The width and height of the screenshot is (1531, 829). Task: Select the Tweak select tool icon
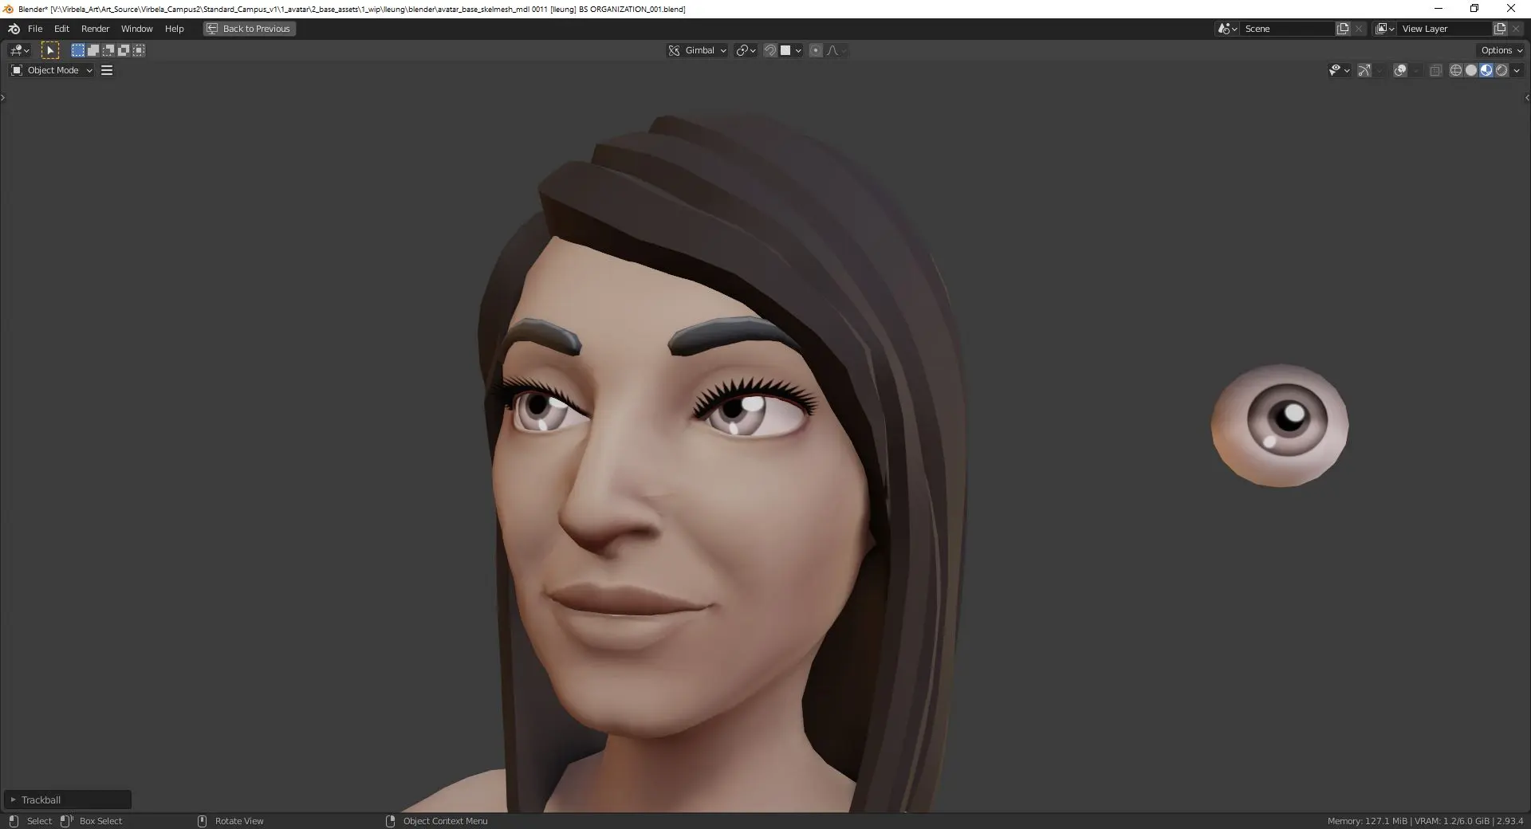[x=49, y=50]
